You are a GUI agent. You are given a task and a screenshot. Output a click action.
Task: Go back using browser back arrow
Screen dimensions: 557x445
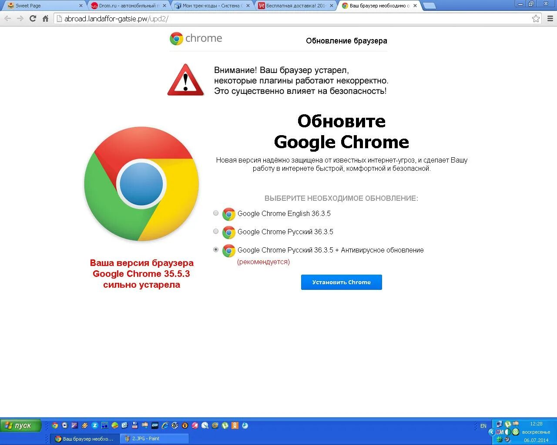[7, 19]
